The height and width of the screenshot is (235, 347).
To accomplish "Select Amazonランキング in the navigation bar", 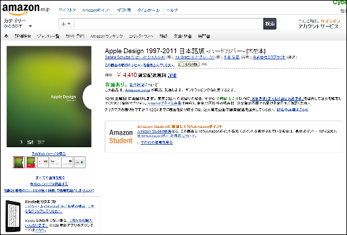I will point(107,36).
